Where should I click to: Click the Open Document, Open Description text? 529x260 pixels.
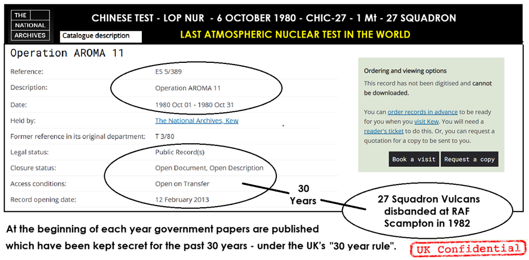pyautogui.click(x=209, y=168)
